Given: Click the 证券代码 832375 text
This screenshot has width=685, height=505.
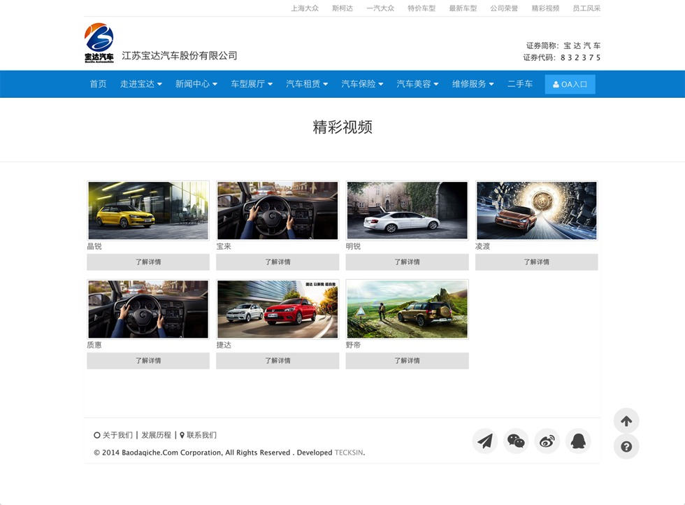Looking at the screenshot, I should [562, 57].
